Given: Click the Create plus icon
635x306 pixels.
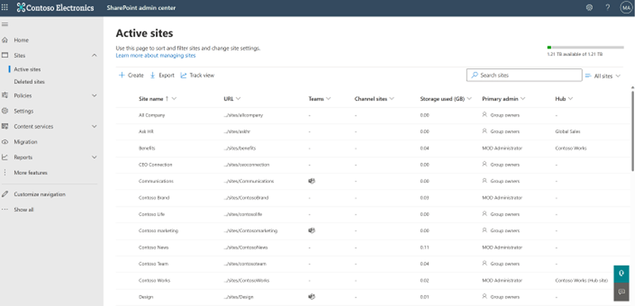Looking at the screenshot, I should (122, 75).
